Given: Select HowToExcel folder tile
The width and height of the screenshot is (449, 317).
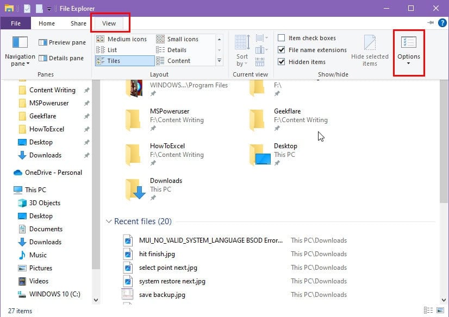Looking at the screenshot, I should tap(165, 154).
